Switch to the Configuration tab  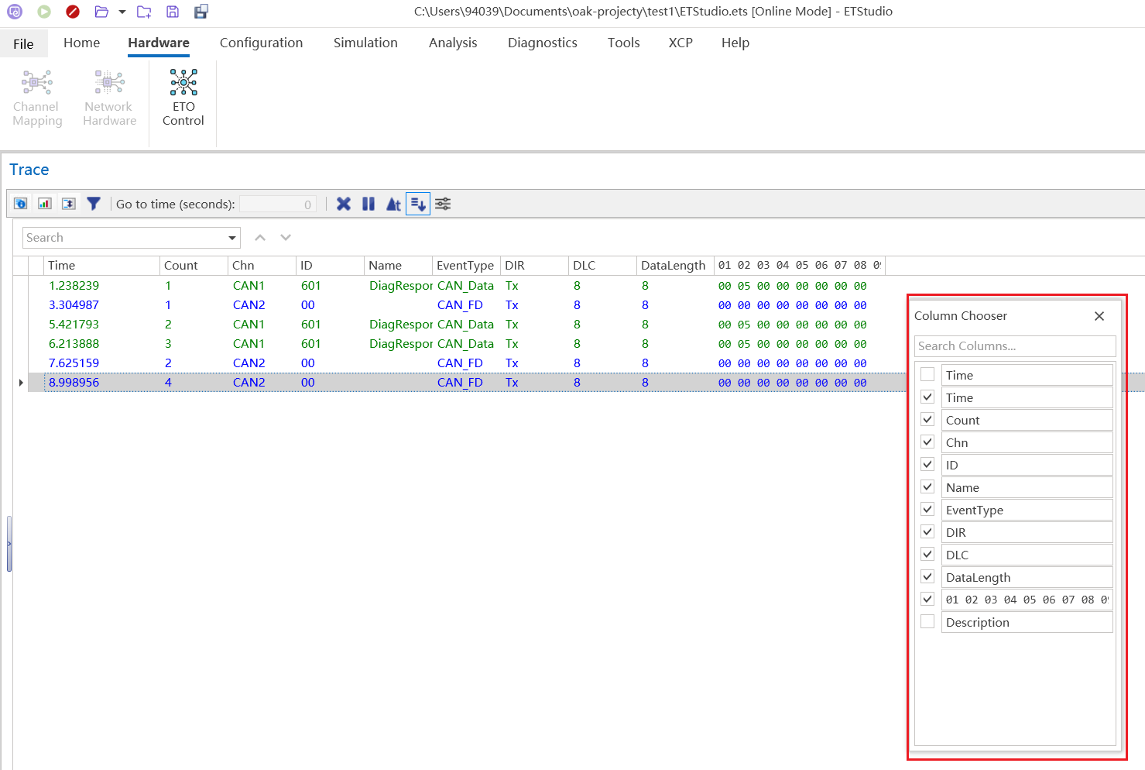(x=261, y=43)
